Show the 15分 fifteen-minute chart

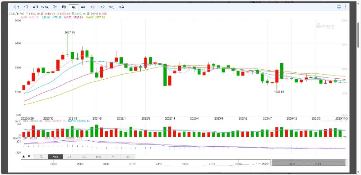point(102,7)
